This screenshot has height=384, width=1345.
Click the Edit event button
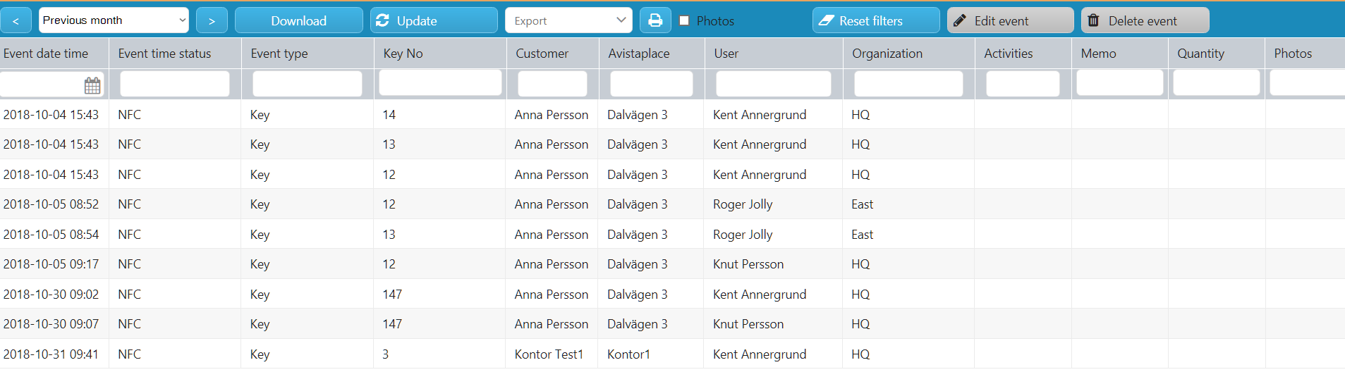click(x=1010, y=20)
